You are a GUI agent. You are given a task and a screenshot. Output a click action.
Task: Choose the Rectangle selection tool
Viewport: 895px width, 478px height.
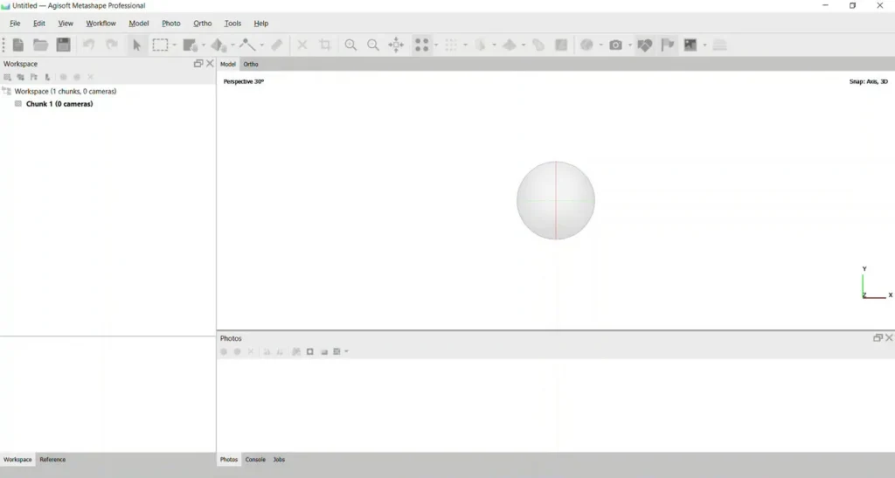[161, 45]
